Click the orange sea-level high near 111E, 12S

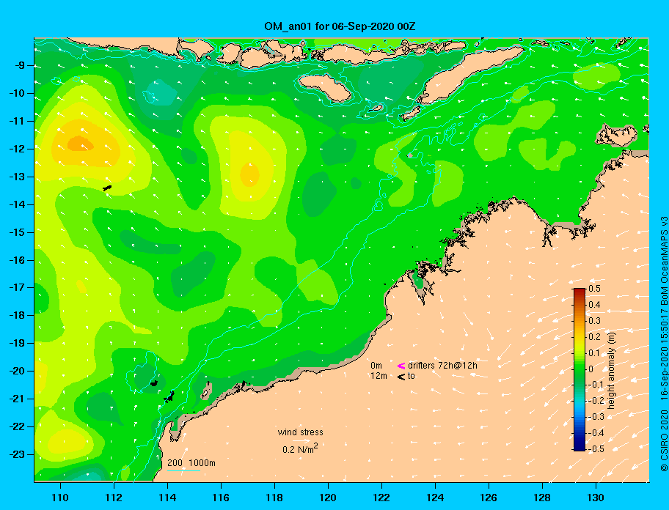80,144
